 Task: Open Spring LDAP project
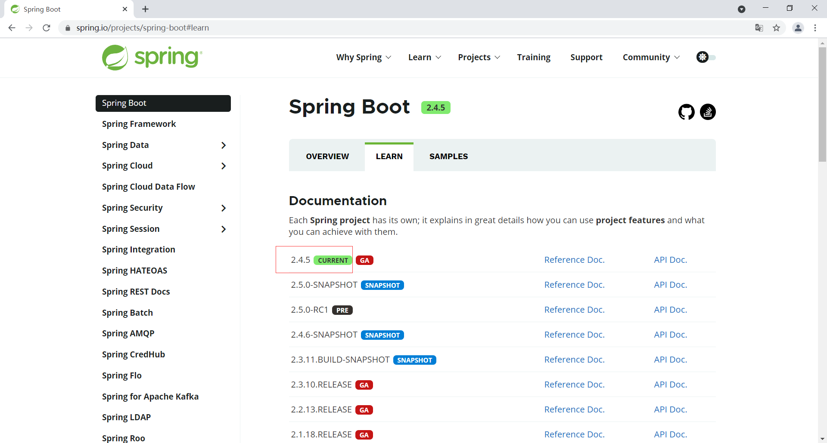tap(126, 417)
